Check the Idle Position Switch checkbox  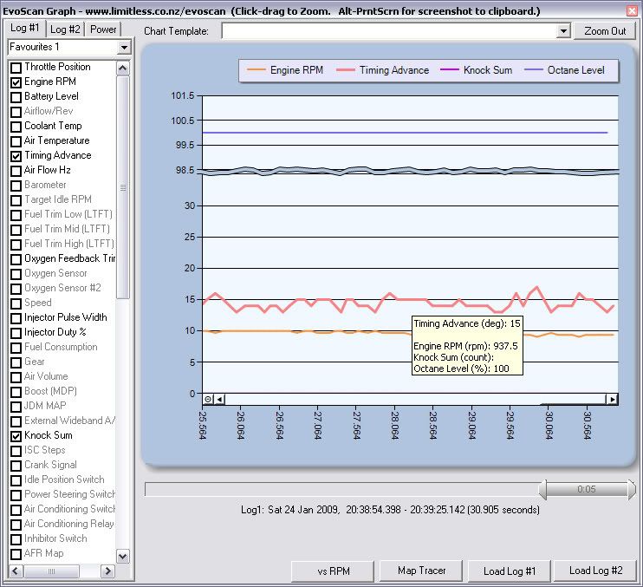coord(16,480)
